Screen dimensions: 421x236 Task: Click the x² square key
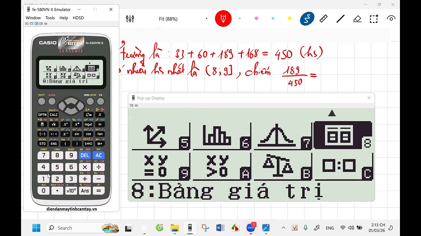pos(65,125)
